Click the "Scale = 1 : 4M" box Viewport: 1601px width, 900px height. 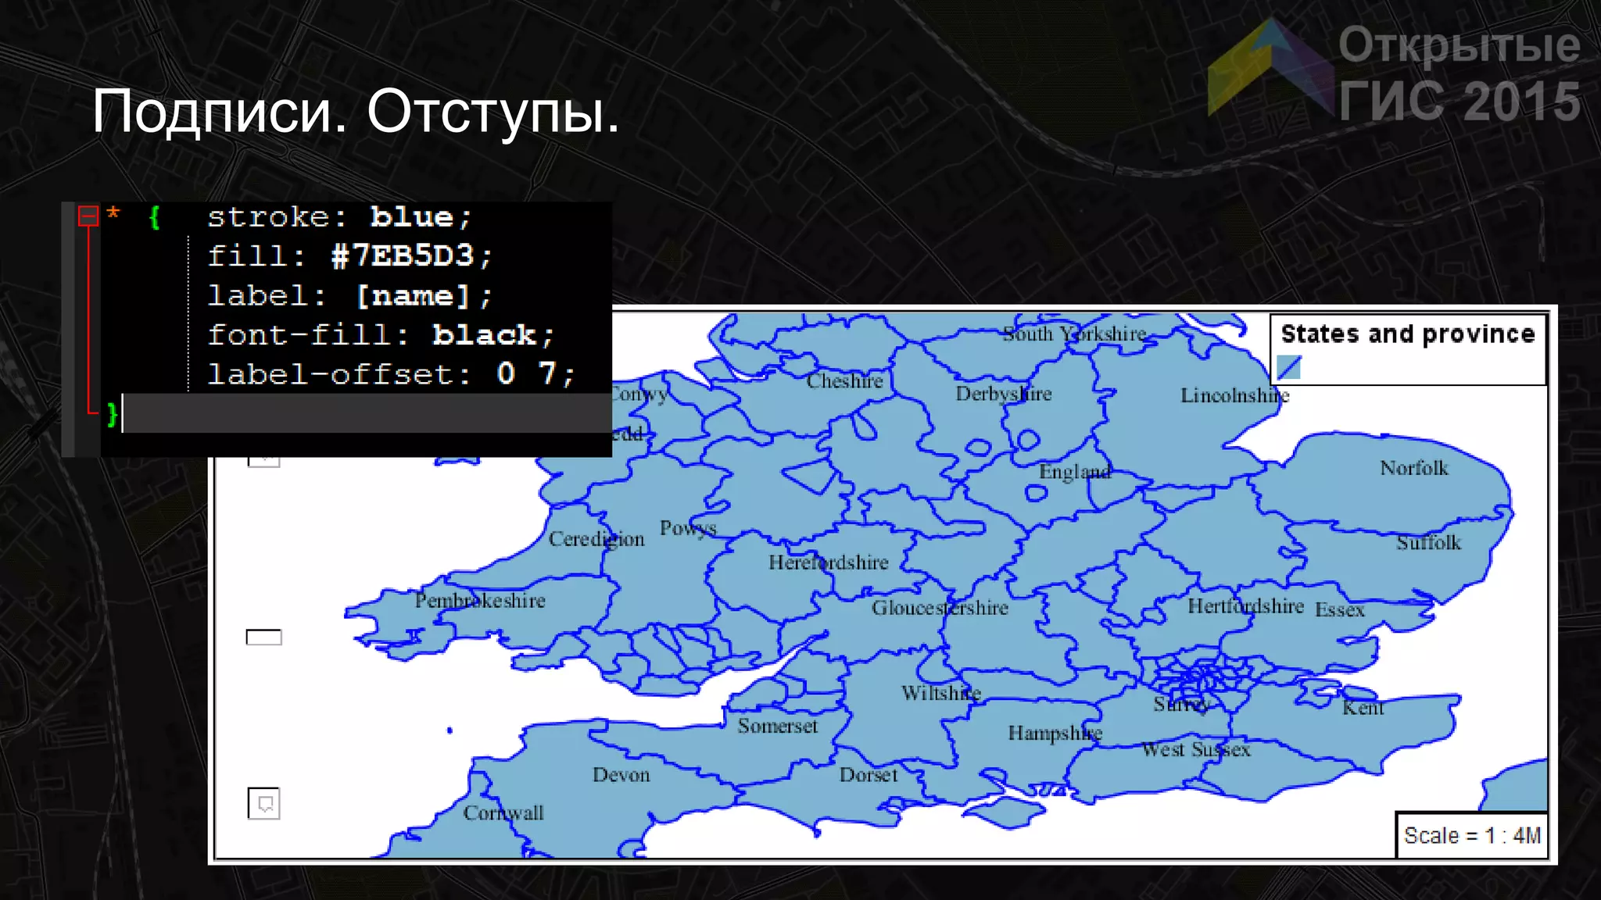click(x=1471, y=835)
